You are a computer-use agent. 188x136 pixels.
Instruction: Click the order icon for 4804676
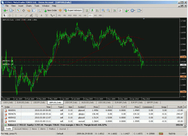click(x=5, y=114)
